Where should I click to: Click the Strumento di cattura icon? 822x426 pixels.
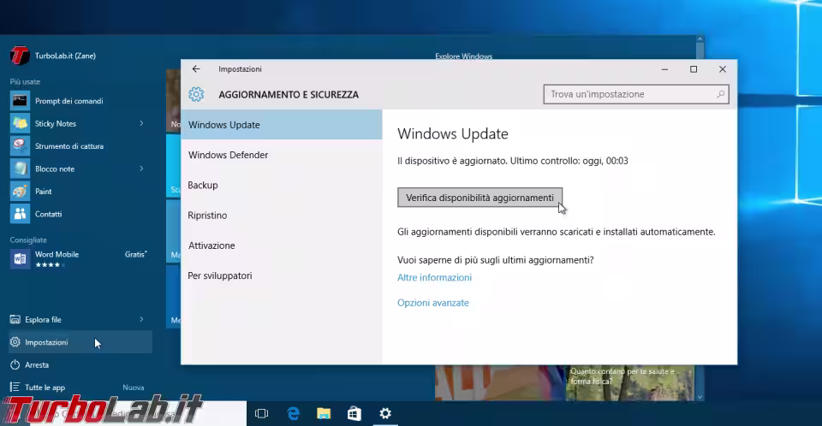coord(20,145)
